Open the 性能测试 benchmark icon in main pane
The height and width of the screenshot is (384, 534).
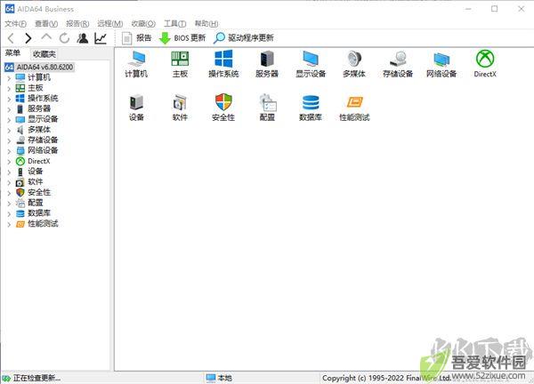point(354,108)
